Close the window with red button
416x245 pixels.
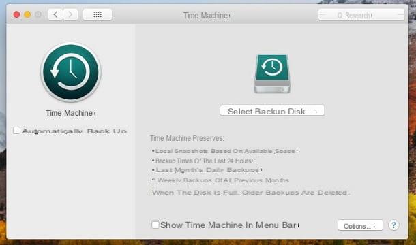click(x=16, y=14)
